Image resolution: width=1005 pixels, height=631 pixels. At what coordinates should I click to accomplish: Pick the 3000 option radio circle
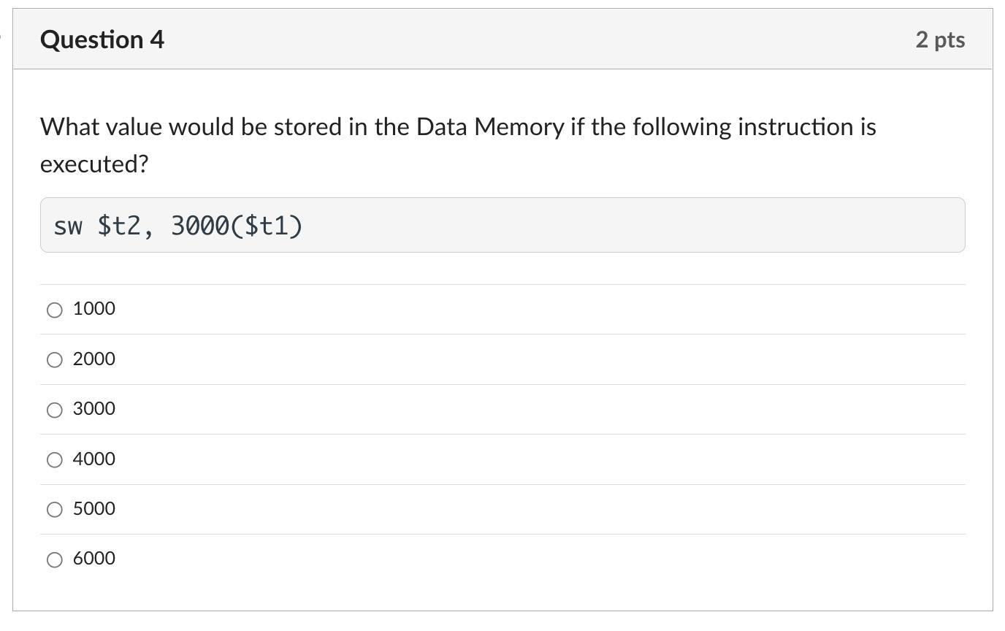point(55,410)
